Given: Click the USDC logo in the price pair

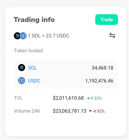Looking at the screenshot, I should click(23, 36).
